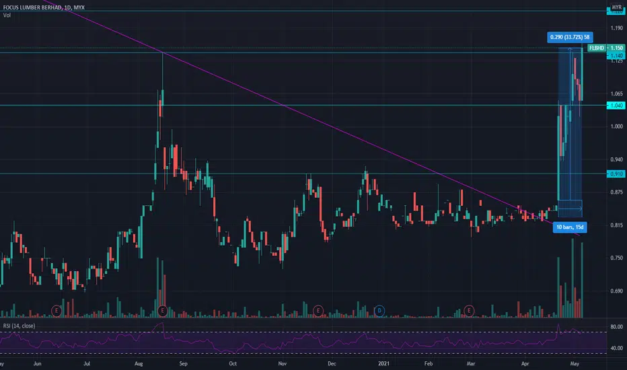The width and height of the screenshot is (627, 370).
Task: Click the 0.815 price axis value
Action: [x=617, y=225]
